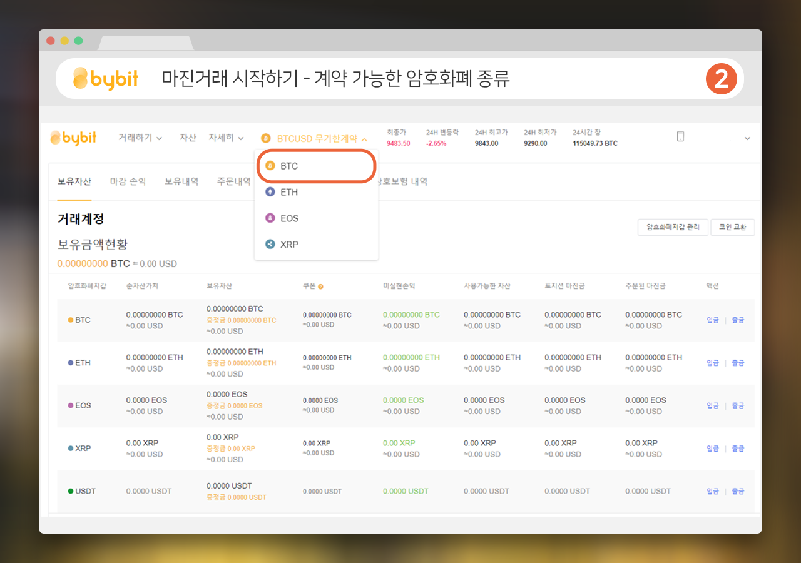Image resolution: width=801 pixels, height=563 pixels.
Task: Click 출금 link in the USDT row
Action: (738, 491)
